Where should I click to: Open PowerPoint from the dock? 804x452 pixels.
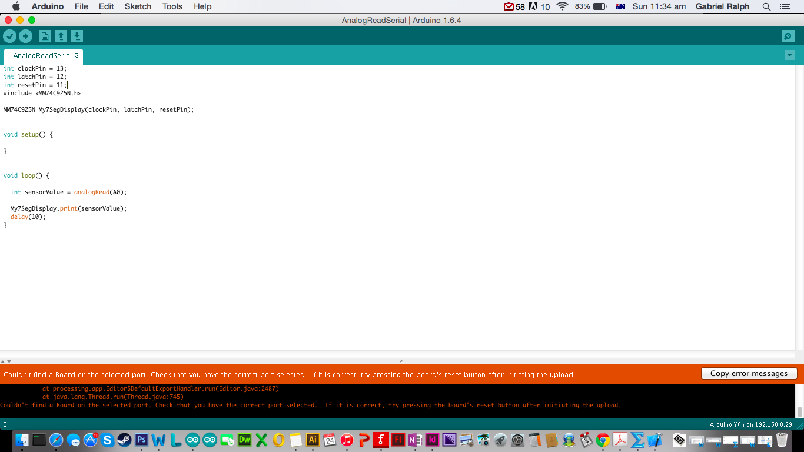pos(364,440)
